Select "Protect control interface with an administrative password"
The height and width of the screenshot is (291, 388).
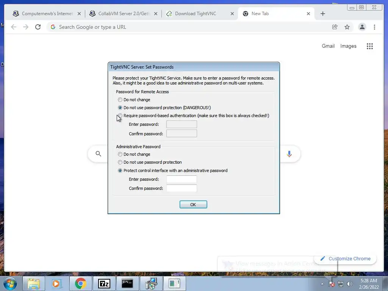(x=120, y=171)
